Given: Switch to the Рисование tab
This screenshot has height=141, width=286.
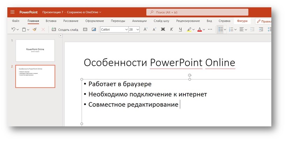Looking at the screenshot, I should [71, 21].
